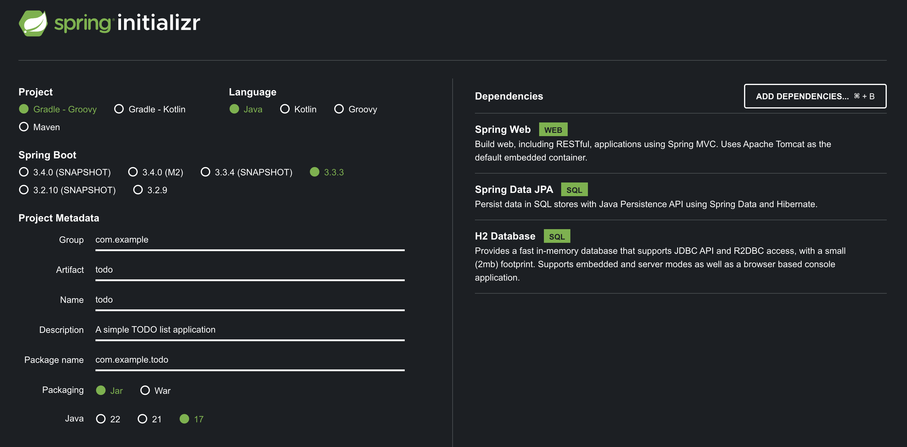Select Kotlin as the language

click(x=285, y=109)
